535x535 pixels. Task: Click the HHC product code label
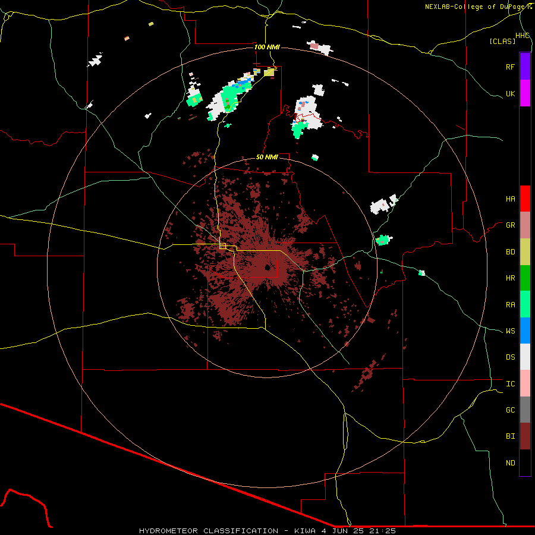point(523,36)
